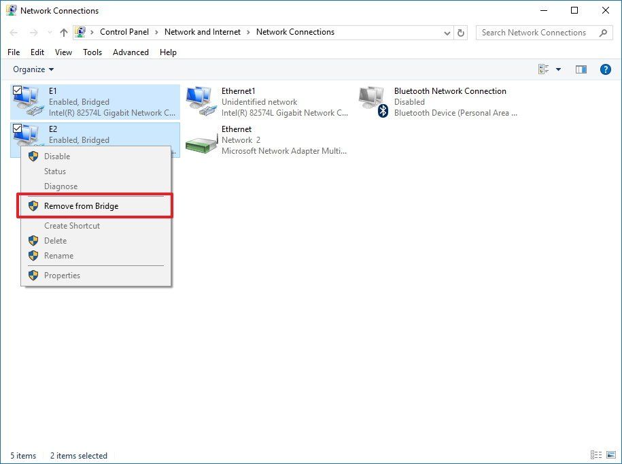Navigate to Network and Internet breadcrumb
The width and height of the screenshot is (622, 464).
pos(203,32)
